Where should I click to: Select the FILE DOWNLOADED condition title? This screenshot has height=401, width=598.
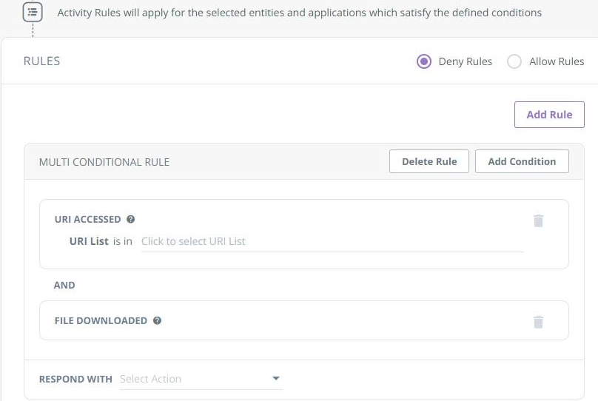tap(101, 320)
